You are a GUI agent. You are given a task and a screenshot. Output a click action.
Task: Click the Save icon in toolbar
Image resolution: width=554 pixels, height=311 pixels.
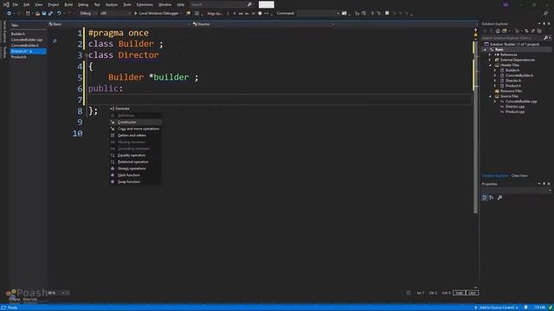[x=44, y=14]
